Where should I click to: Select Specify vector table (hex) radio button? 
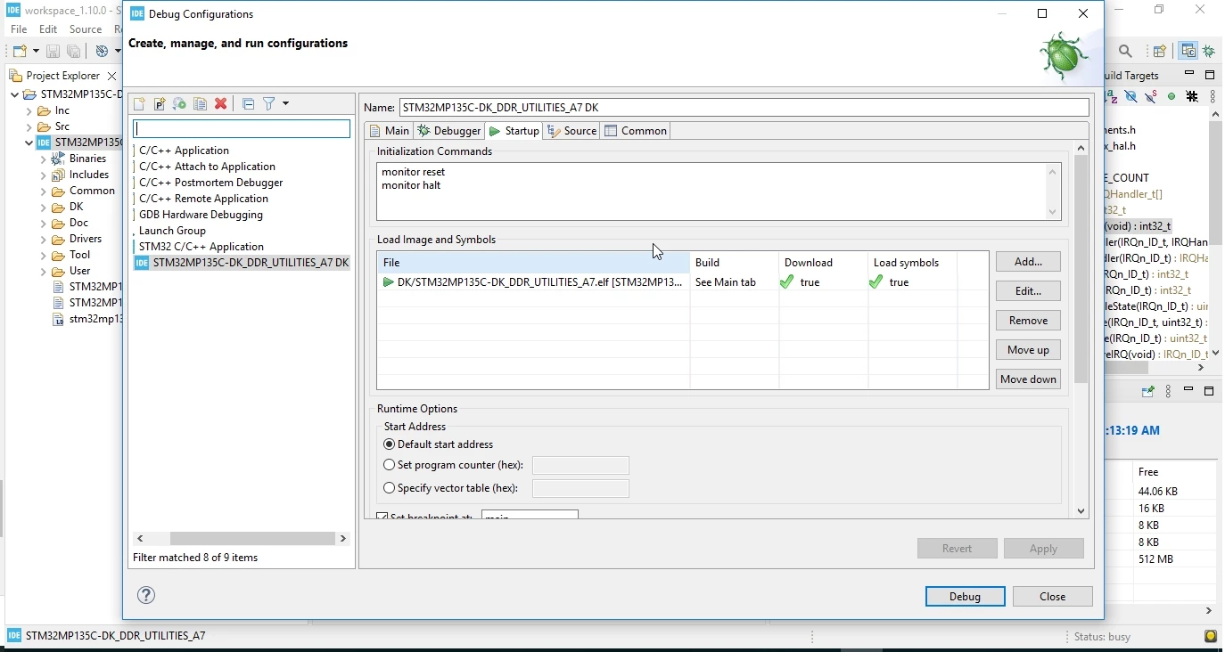tap(389, 488)
